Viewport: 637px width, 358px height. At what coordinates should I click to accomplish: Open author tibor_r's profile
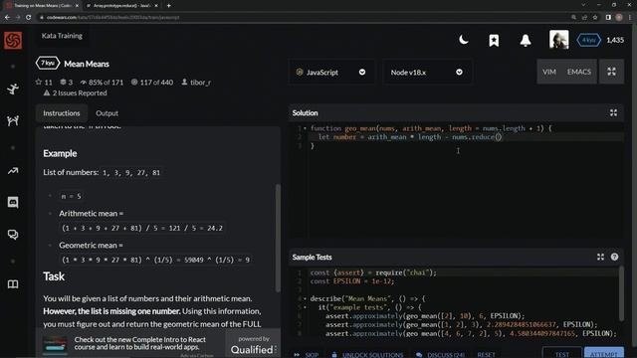201,82
